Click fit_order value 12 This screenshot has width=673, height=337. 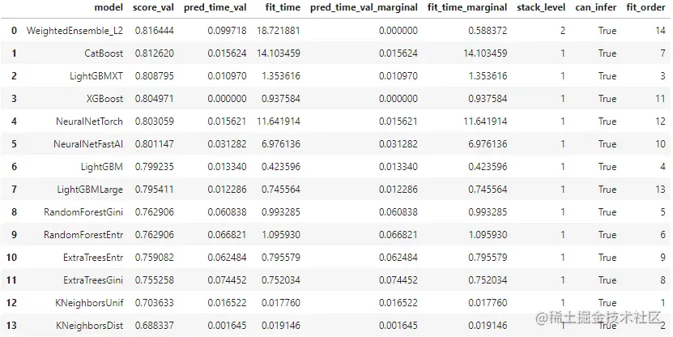(x=660, y=122)
